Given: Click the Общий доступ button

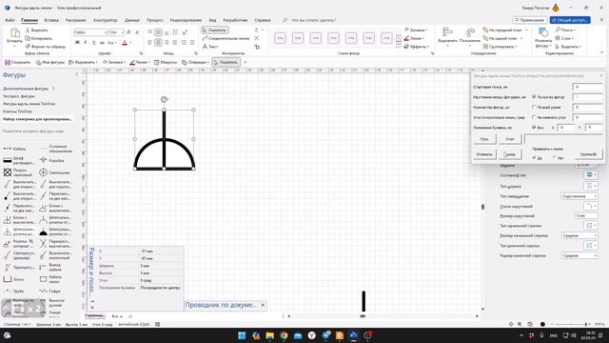Looking at the screenshot, I should tap(570, 20).
